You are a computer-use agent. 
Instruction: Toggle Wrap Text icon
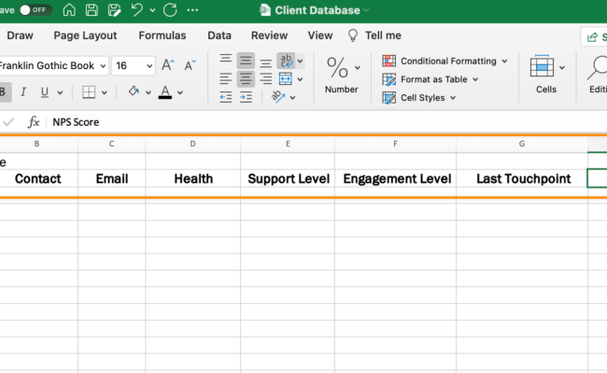click(286, 61)
